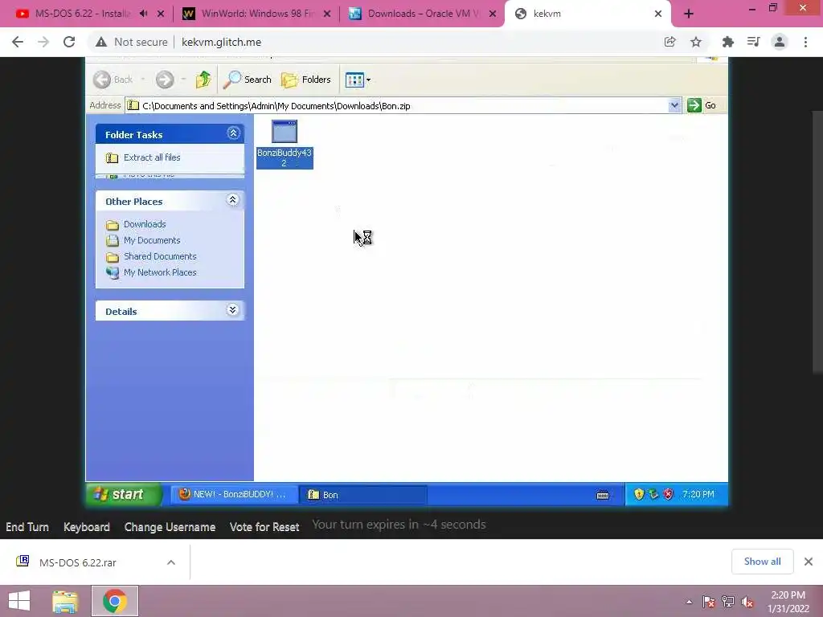Click the yellow security shield tray icon
The height and width of the screenshot is (617, 823).
click(639, 494)
